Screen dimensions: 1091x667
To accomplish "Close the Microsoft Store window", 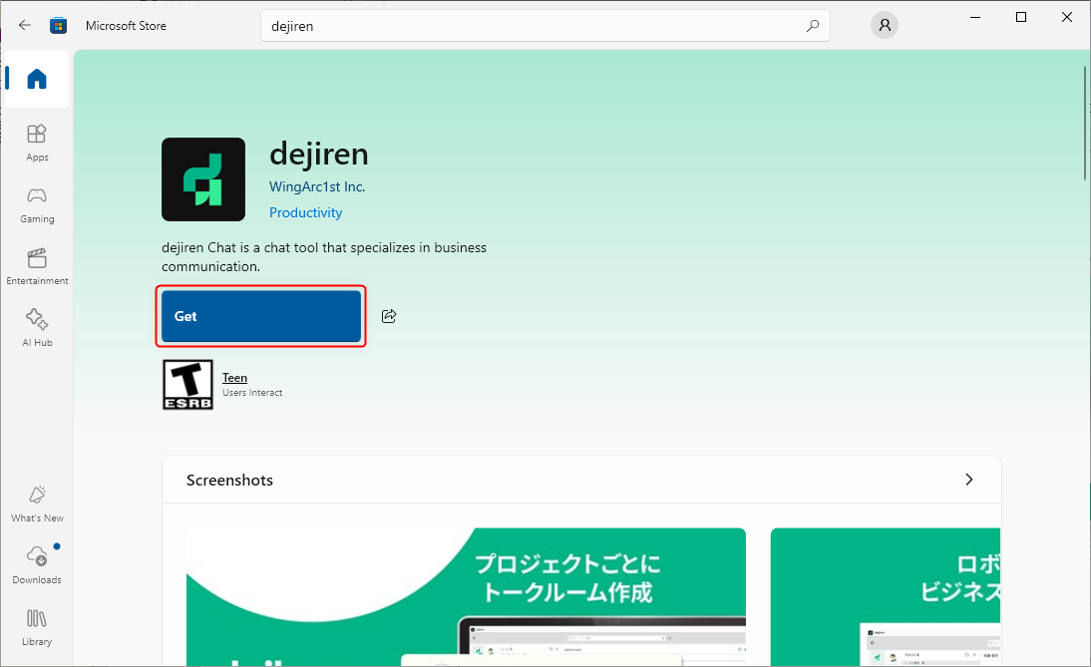I will [x=1067, y=17].
